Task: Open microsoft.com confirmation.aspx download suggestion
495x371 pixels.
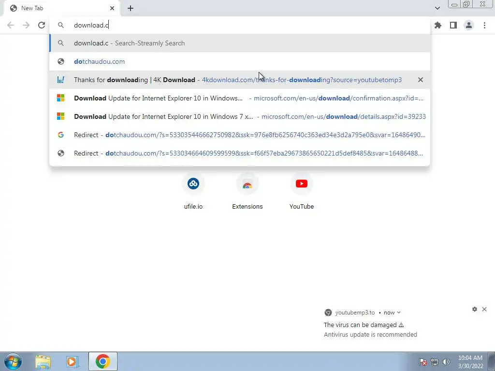Action: coord(240,98)
